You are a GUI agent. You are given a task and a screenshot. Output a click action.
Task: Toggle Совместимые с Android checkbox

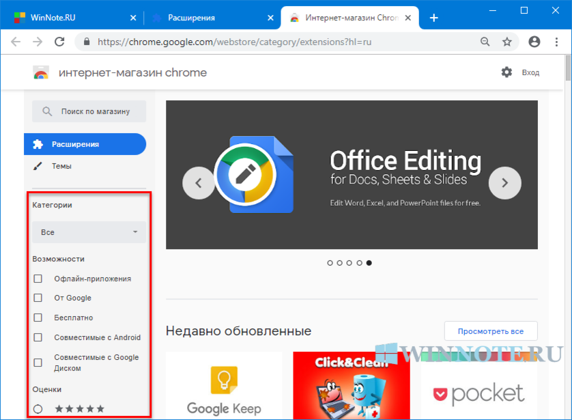(38, 337)
